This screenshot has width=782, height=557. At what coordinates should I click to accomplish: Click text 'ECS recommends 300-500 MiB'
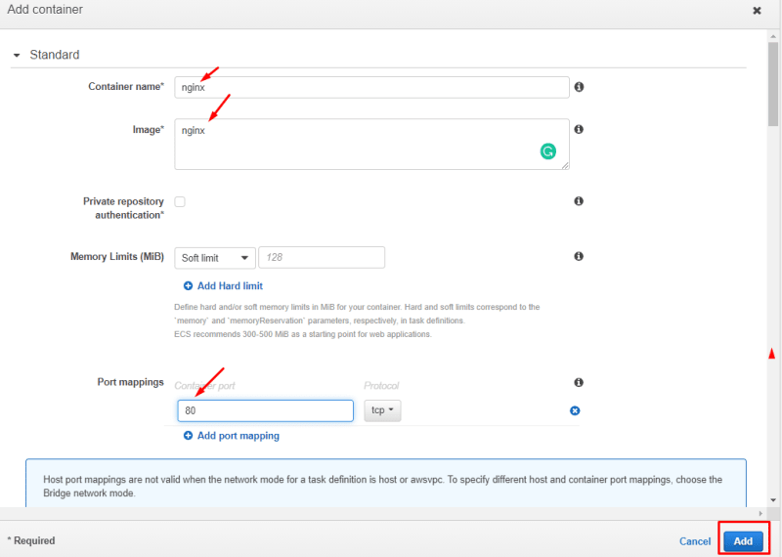pos(232,334)
